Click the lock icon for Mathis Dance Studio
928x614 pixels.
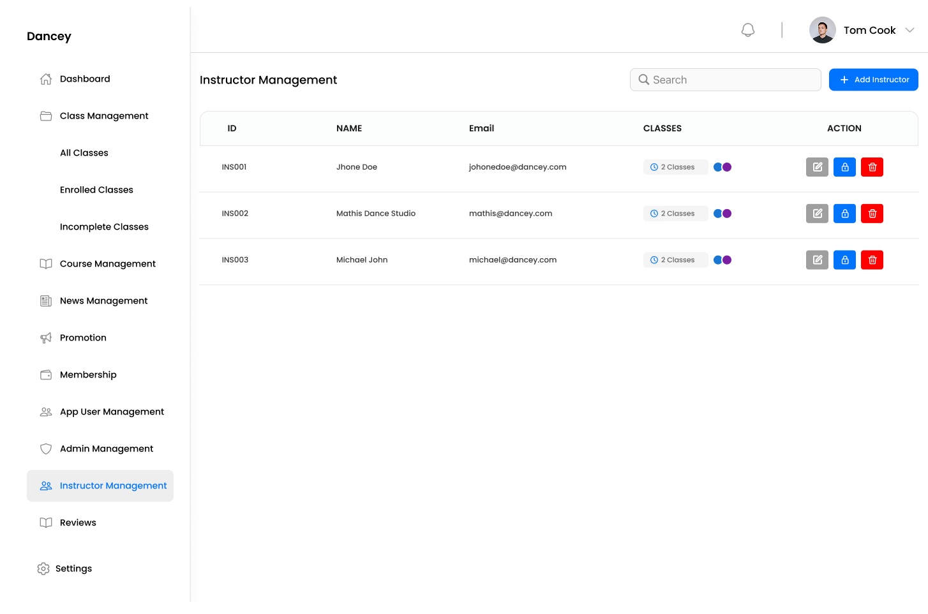pyautogui.click(x=844, y=213)
